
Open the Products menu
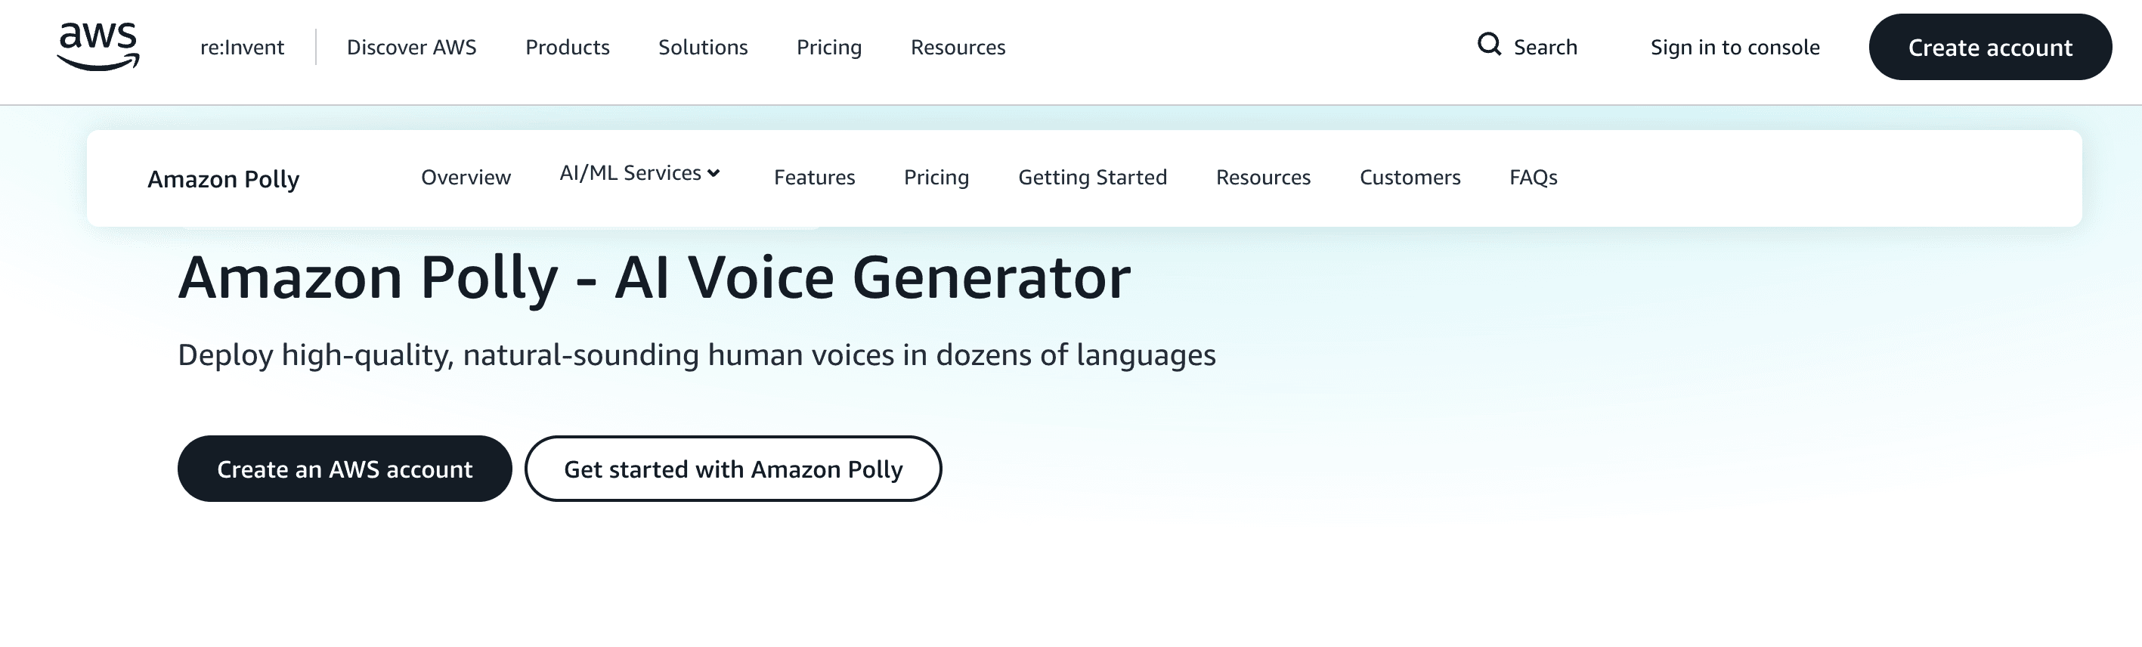567,48
